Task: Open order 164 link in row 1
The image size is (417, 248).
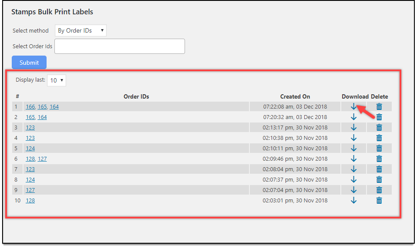Action: (54, 106)
